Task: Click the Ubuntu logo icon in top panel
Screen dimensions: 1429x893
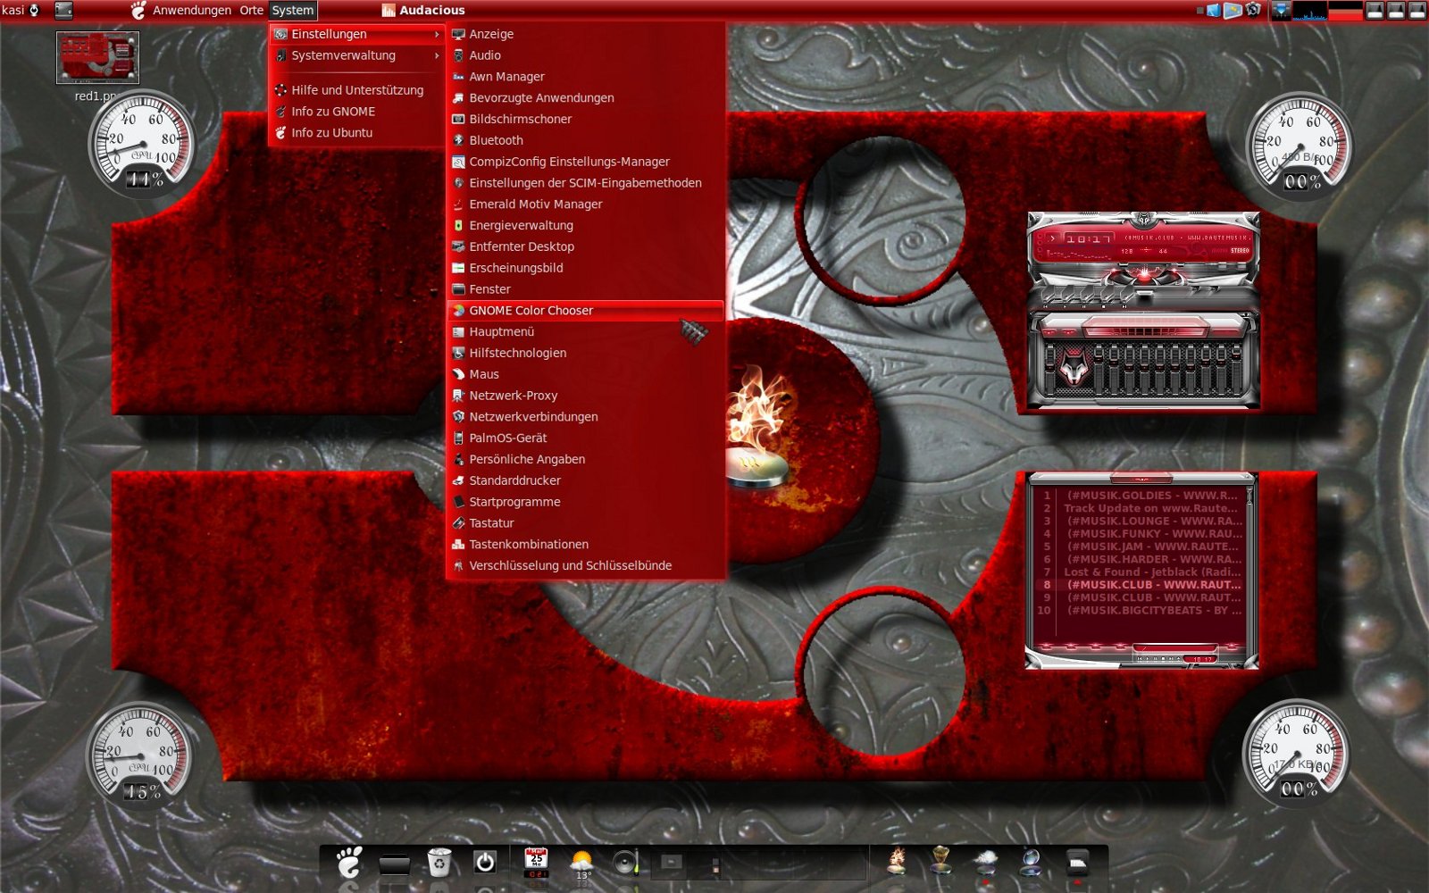Action: (x=138, y=10)
